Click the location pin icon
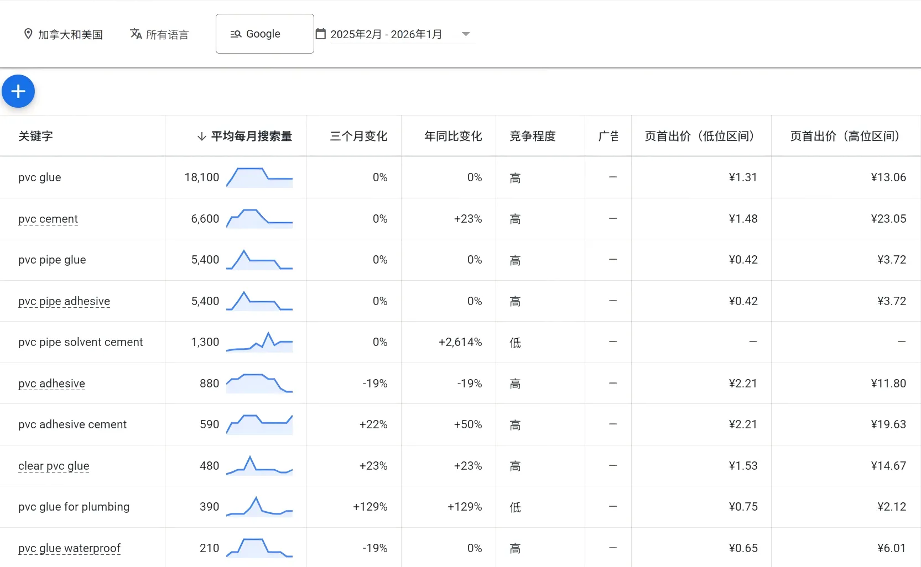Viewport: 921px width, 567px height. click(x=28, y=34)
